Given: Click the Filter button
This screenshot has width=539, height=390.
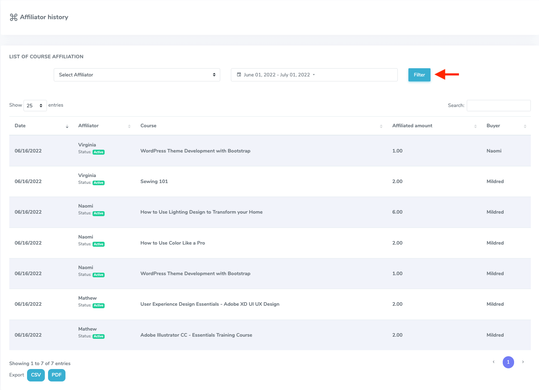Looking at the screenshot, I should 419,75.
